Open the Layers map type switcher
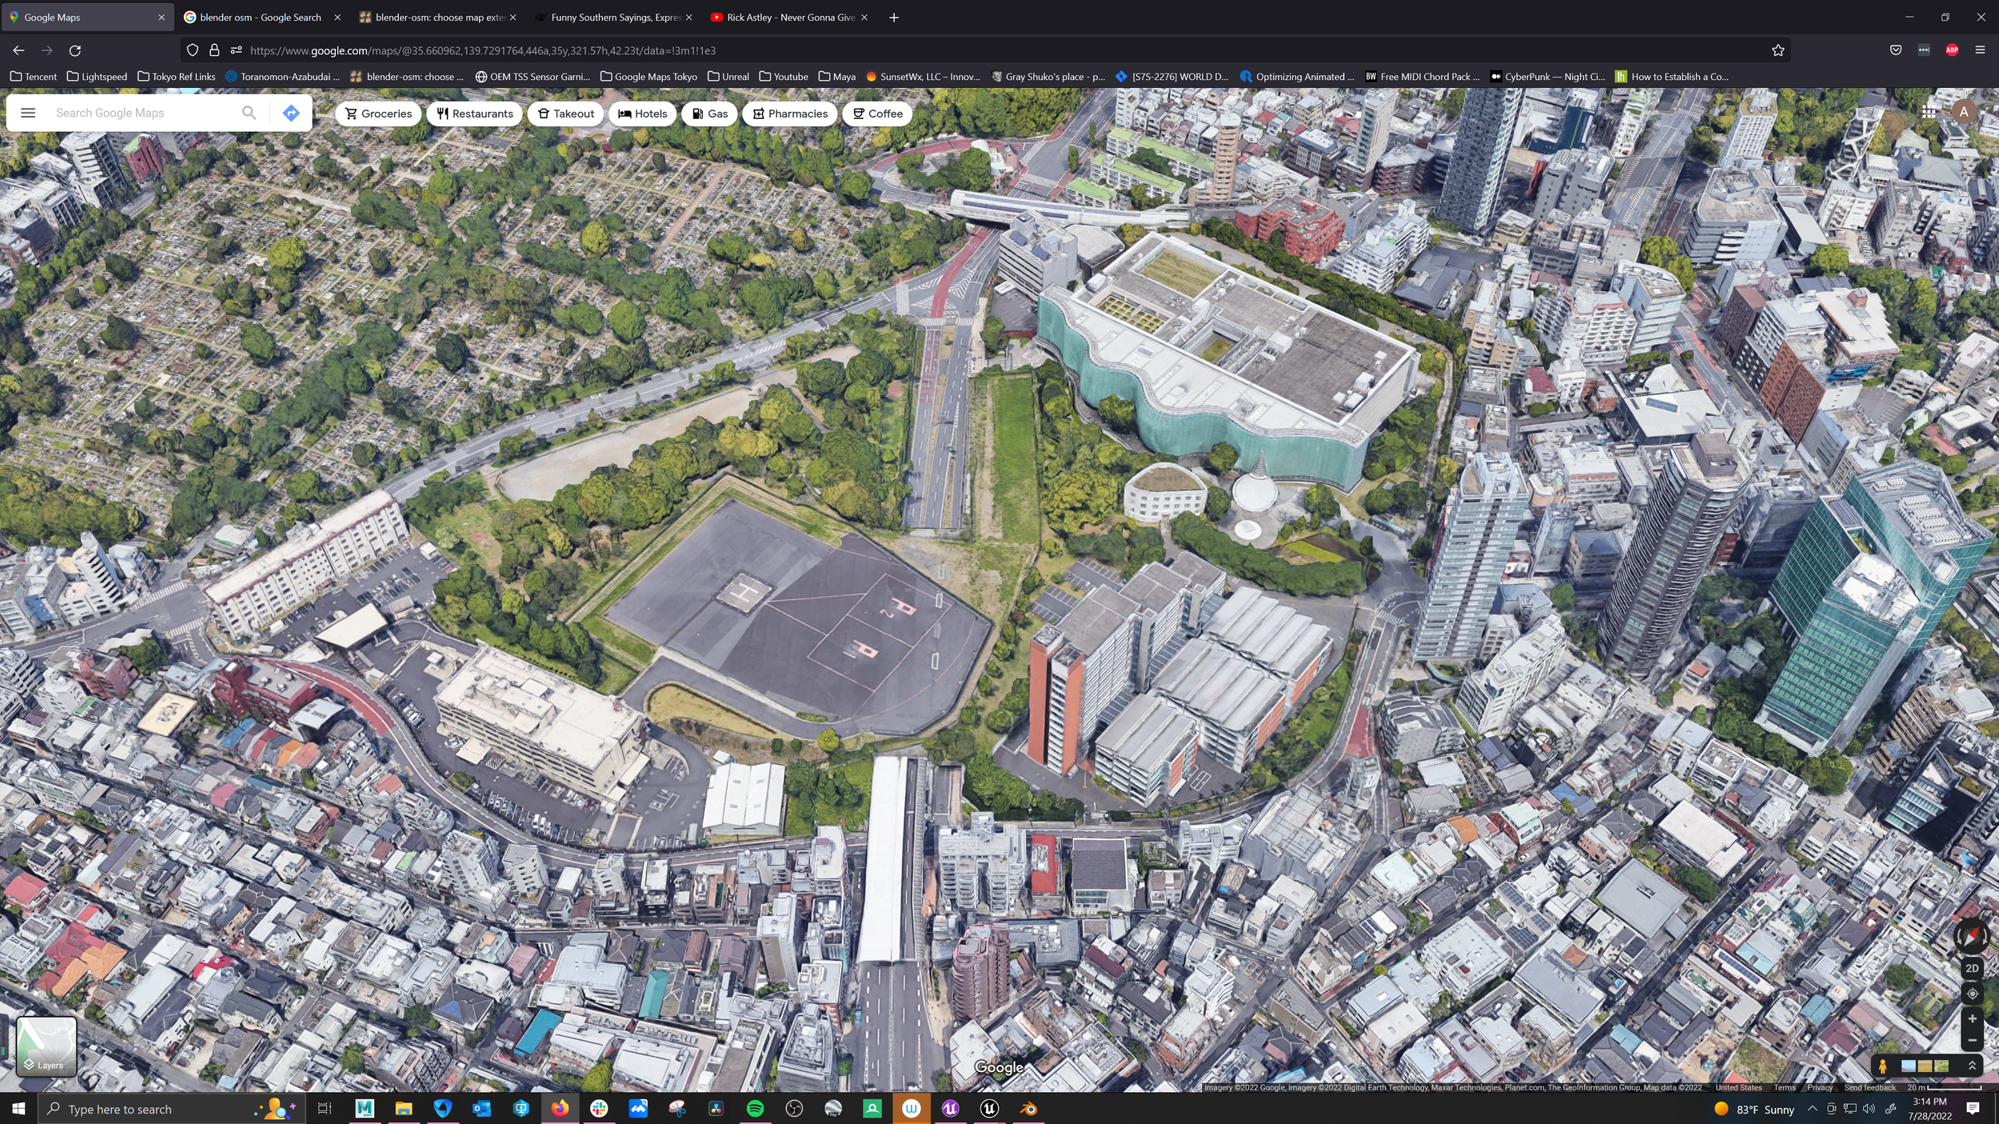1999x1124 pixels. tap(46, 1046)
